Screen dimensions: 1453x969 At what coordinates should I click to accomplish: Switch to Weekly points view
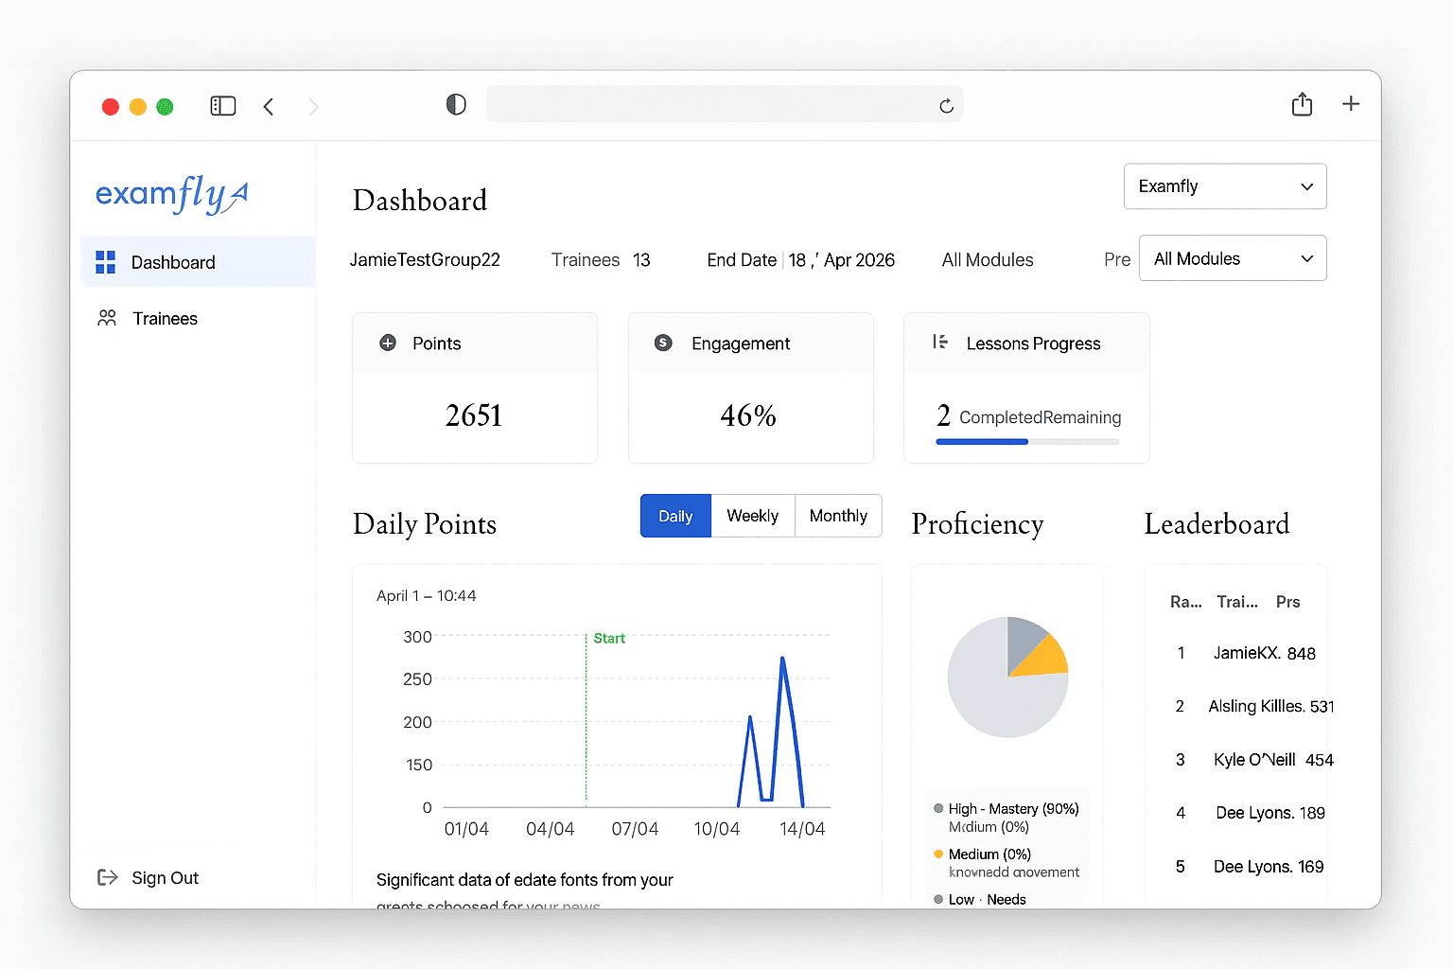[x=752, y=516]
